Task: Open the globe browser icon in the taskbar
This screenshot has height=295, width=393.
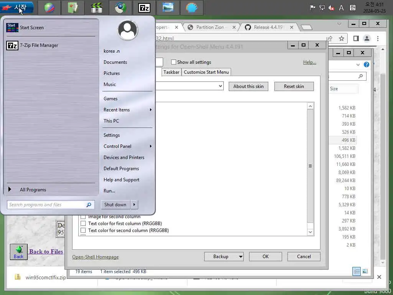Action: 50,8
